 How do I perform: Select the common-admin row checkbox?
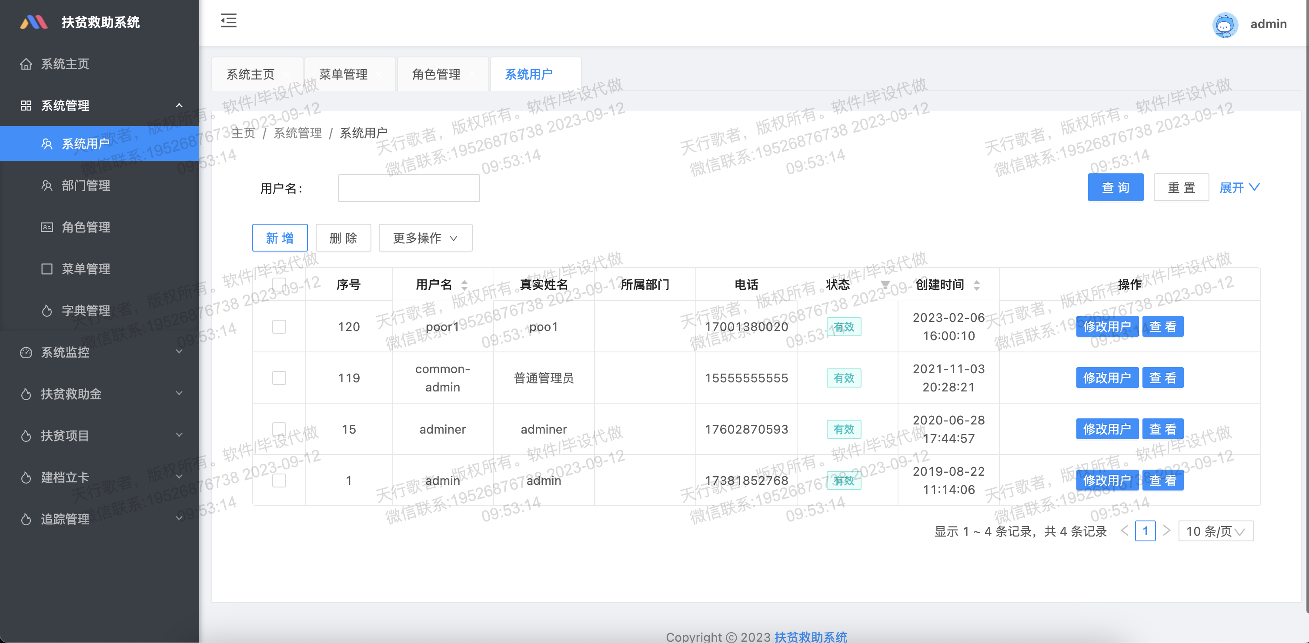pyautogui.click(x=279, y=378)
